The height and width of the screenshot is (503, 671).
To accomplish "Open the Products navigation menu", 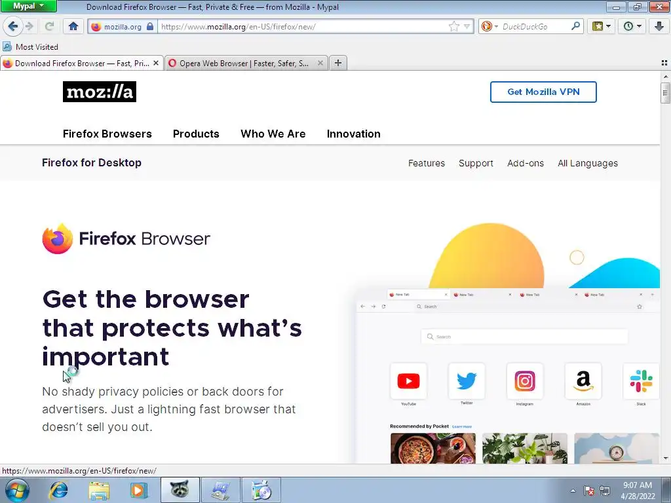I will tap(196, 134).
